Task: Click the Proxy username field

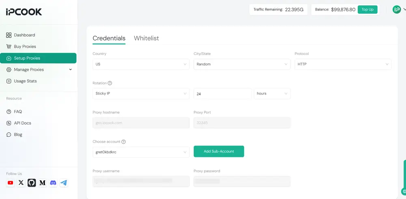Action: 141,182
